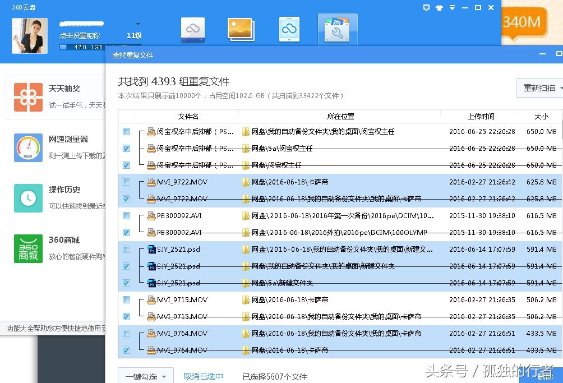Open the cloud files view icon

click(193, 29)
